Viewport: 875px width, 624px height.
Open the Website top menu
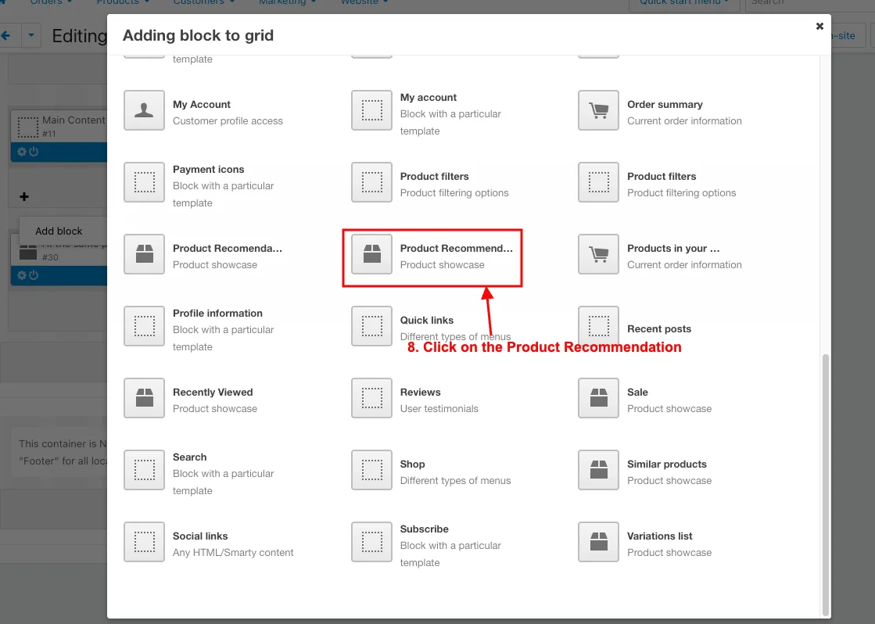click(364, 2)
